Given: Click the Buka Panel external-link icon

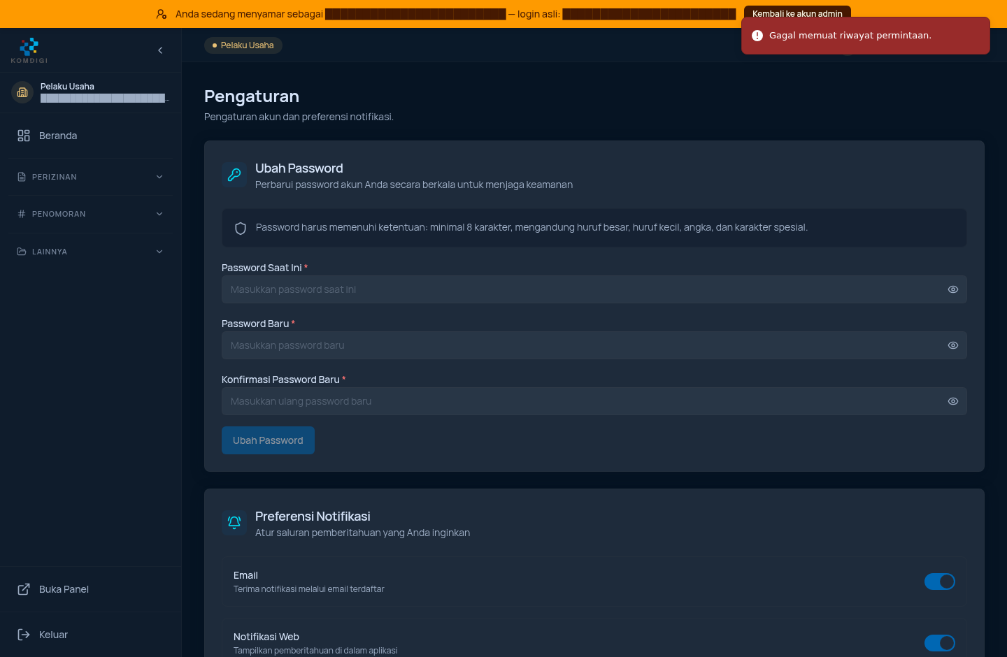Looking at the screenshot, I should click(x=24, y=589).
